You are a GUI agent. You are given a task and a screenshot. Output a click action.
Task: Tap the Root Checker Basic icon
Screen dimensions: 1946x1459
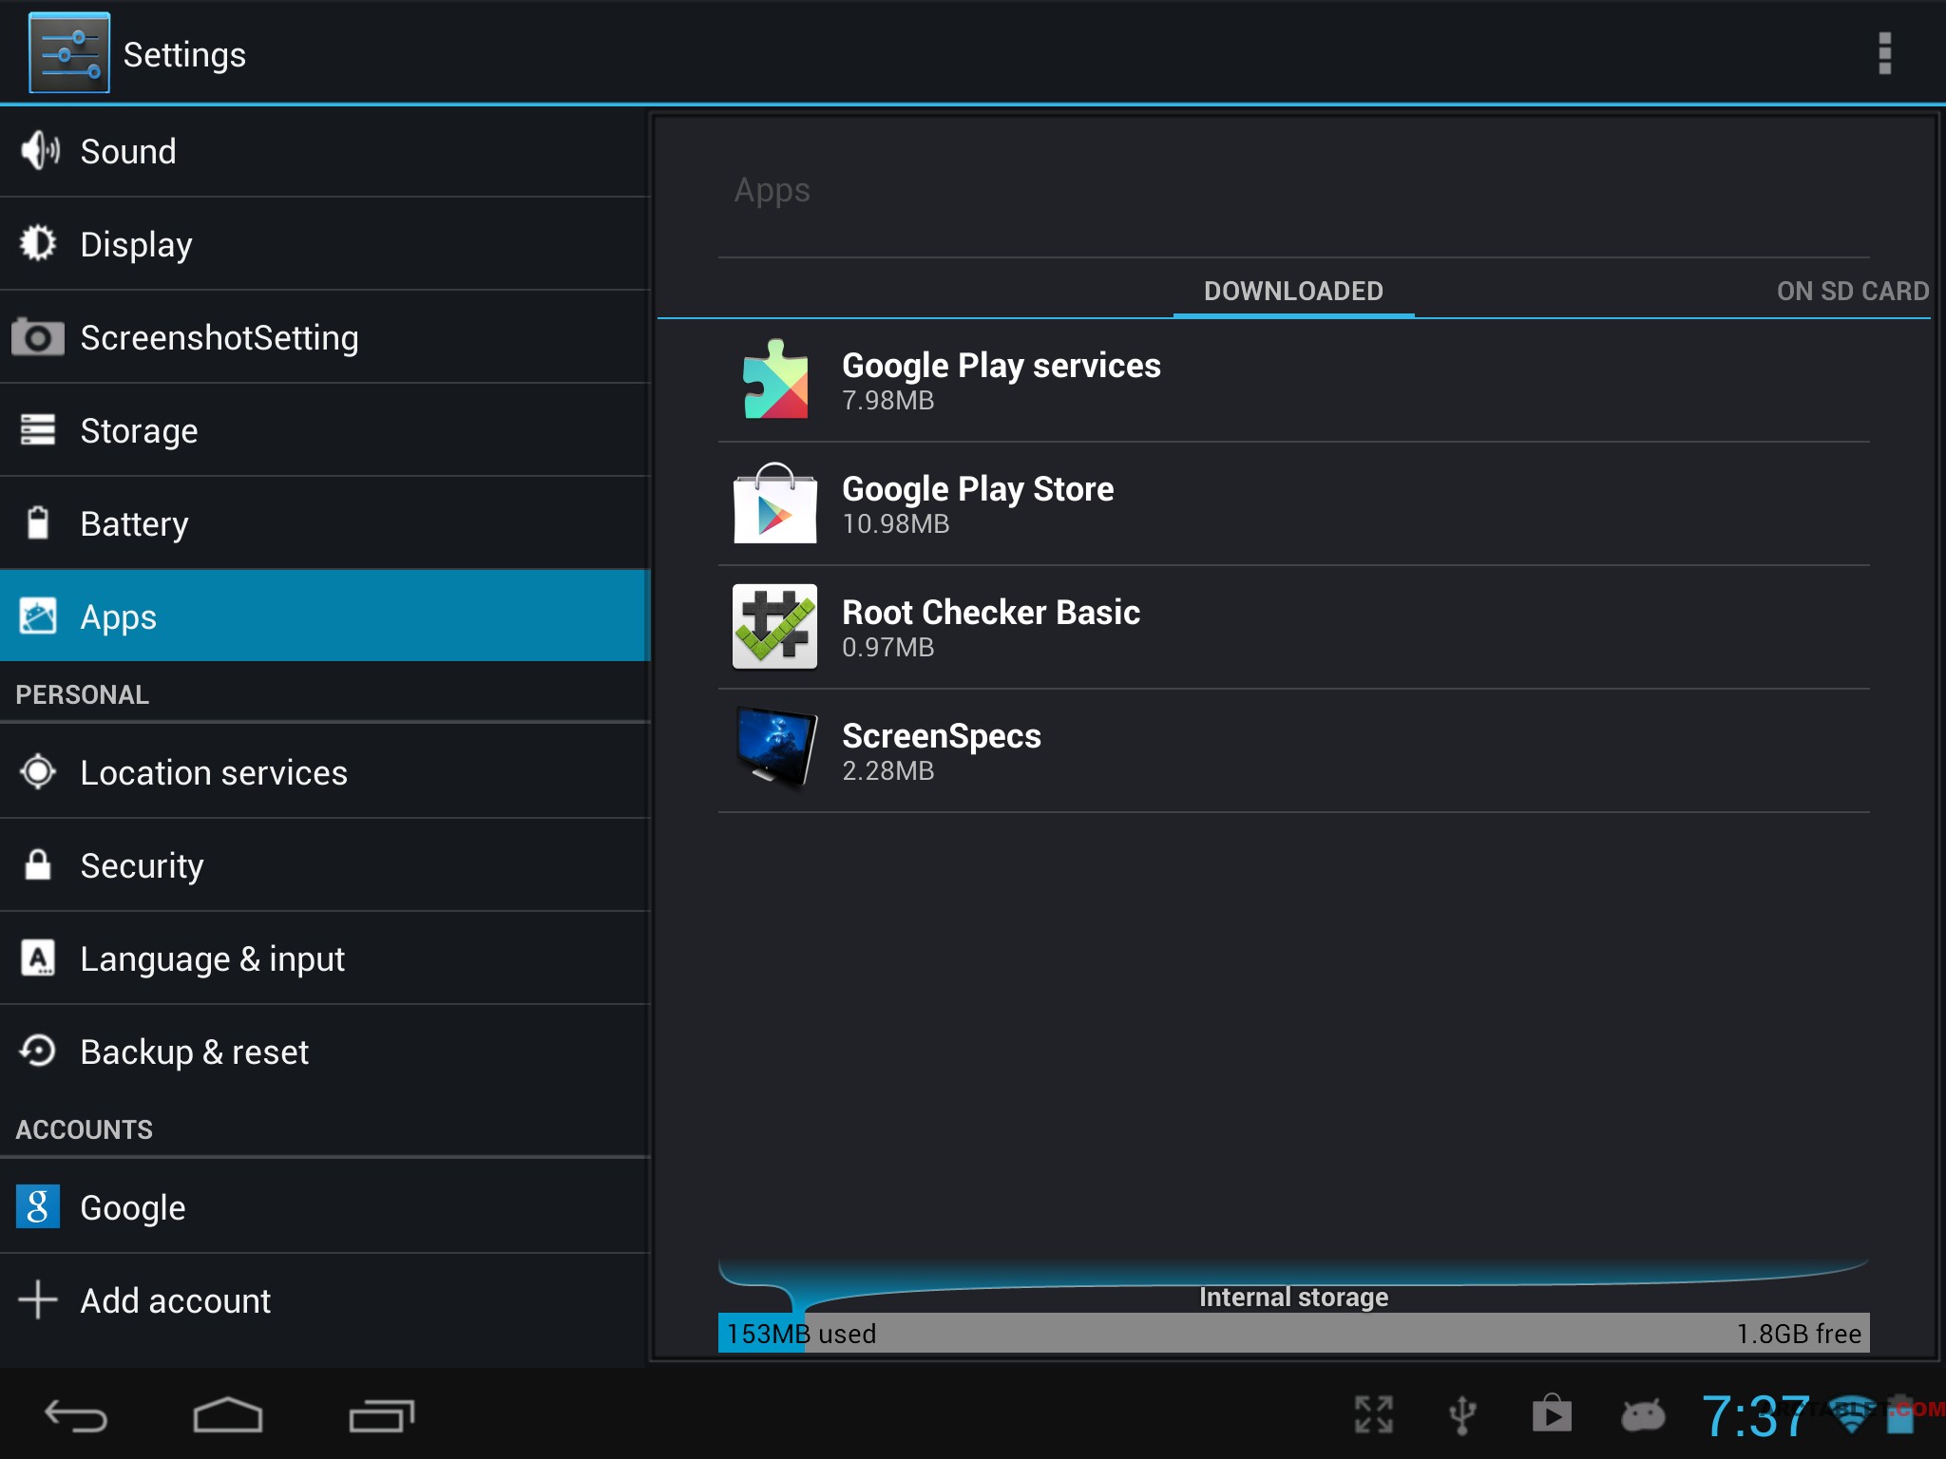[775, 627]
